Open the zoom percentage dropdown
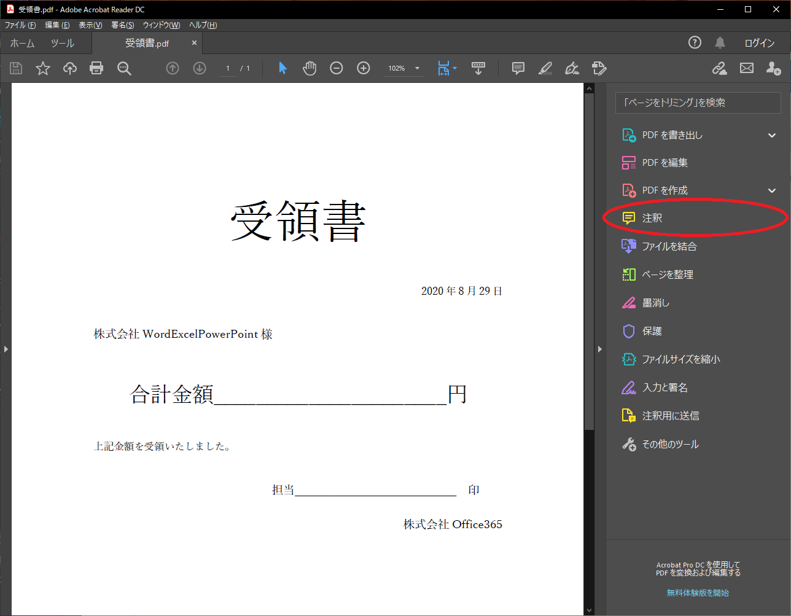 (x=416, y=68)
